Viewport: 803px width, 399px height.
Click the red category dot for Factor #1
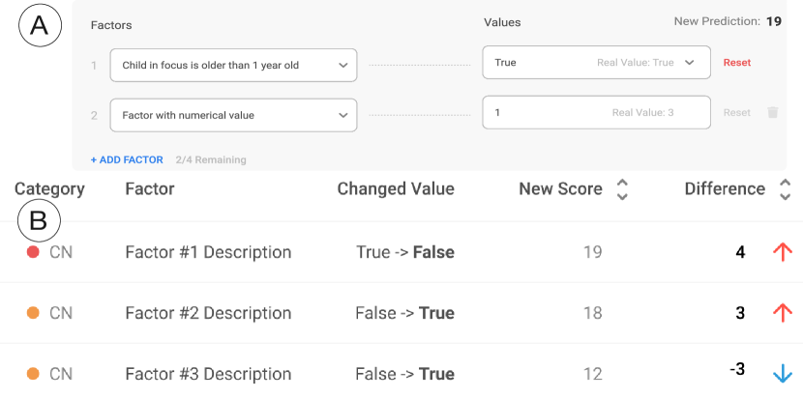pos(33,252)
